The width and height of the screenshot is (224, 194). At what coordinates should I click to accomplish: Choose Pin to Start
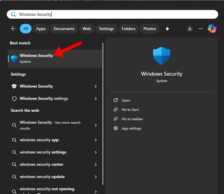[x=130, y=110]
